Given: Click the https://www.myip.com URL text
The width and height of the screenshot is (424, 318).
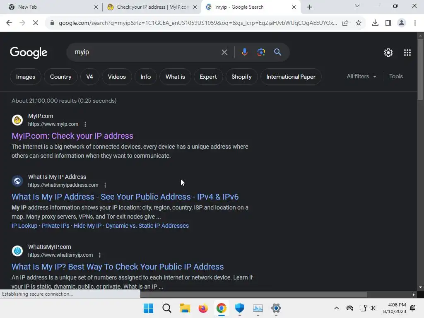Looking at the screenshot, I should click(53, 124).
